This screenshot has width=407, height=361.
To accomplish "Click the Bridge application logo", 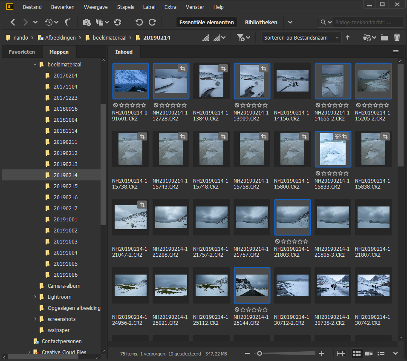I will tap(10, 6).
